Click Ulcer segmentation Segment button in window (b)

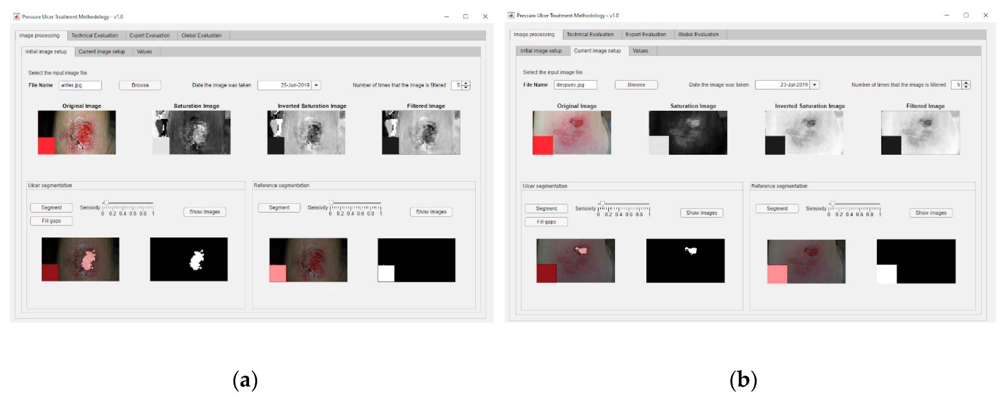pyautogui.click(x=546, y=208)
